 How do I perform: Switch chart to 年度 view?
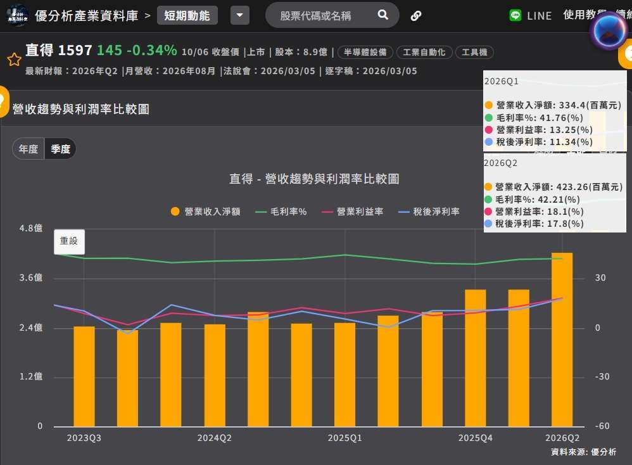(28, 149)
